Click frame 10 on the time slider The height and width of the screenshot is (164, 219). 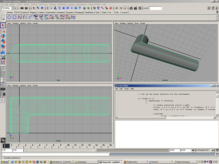coord(68,146)
